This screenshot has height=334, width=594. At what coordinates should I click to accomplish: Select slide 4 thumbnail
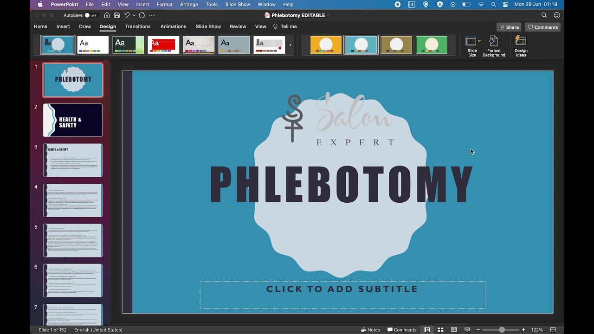(x=73, y=200)
